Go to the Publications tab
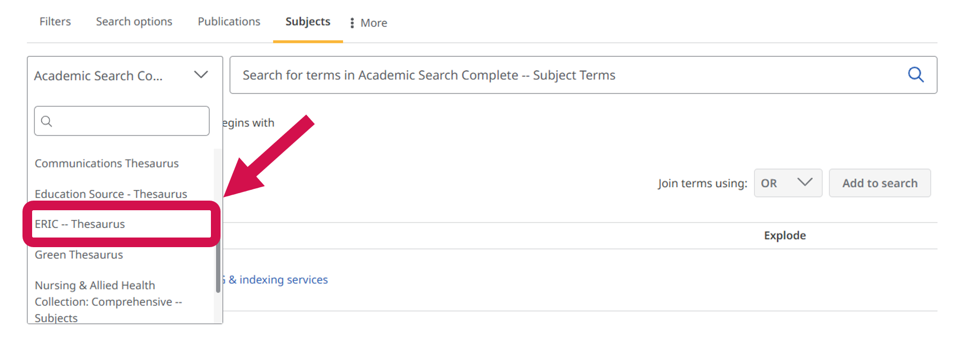 point(229,22)
